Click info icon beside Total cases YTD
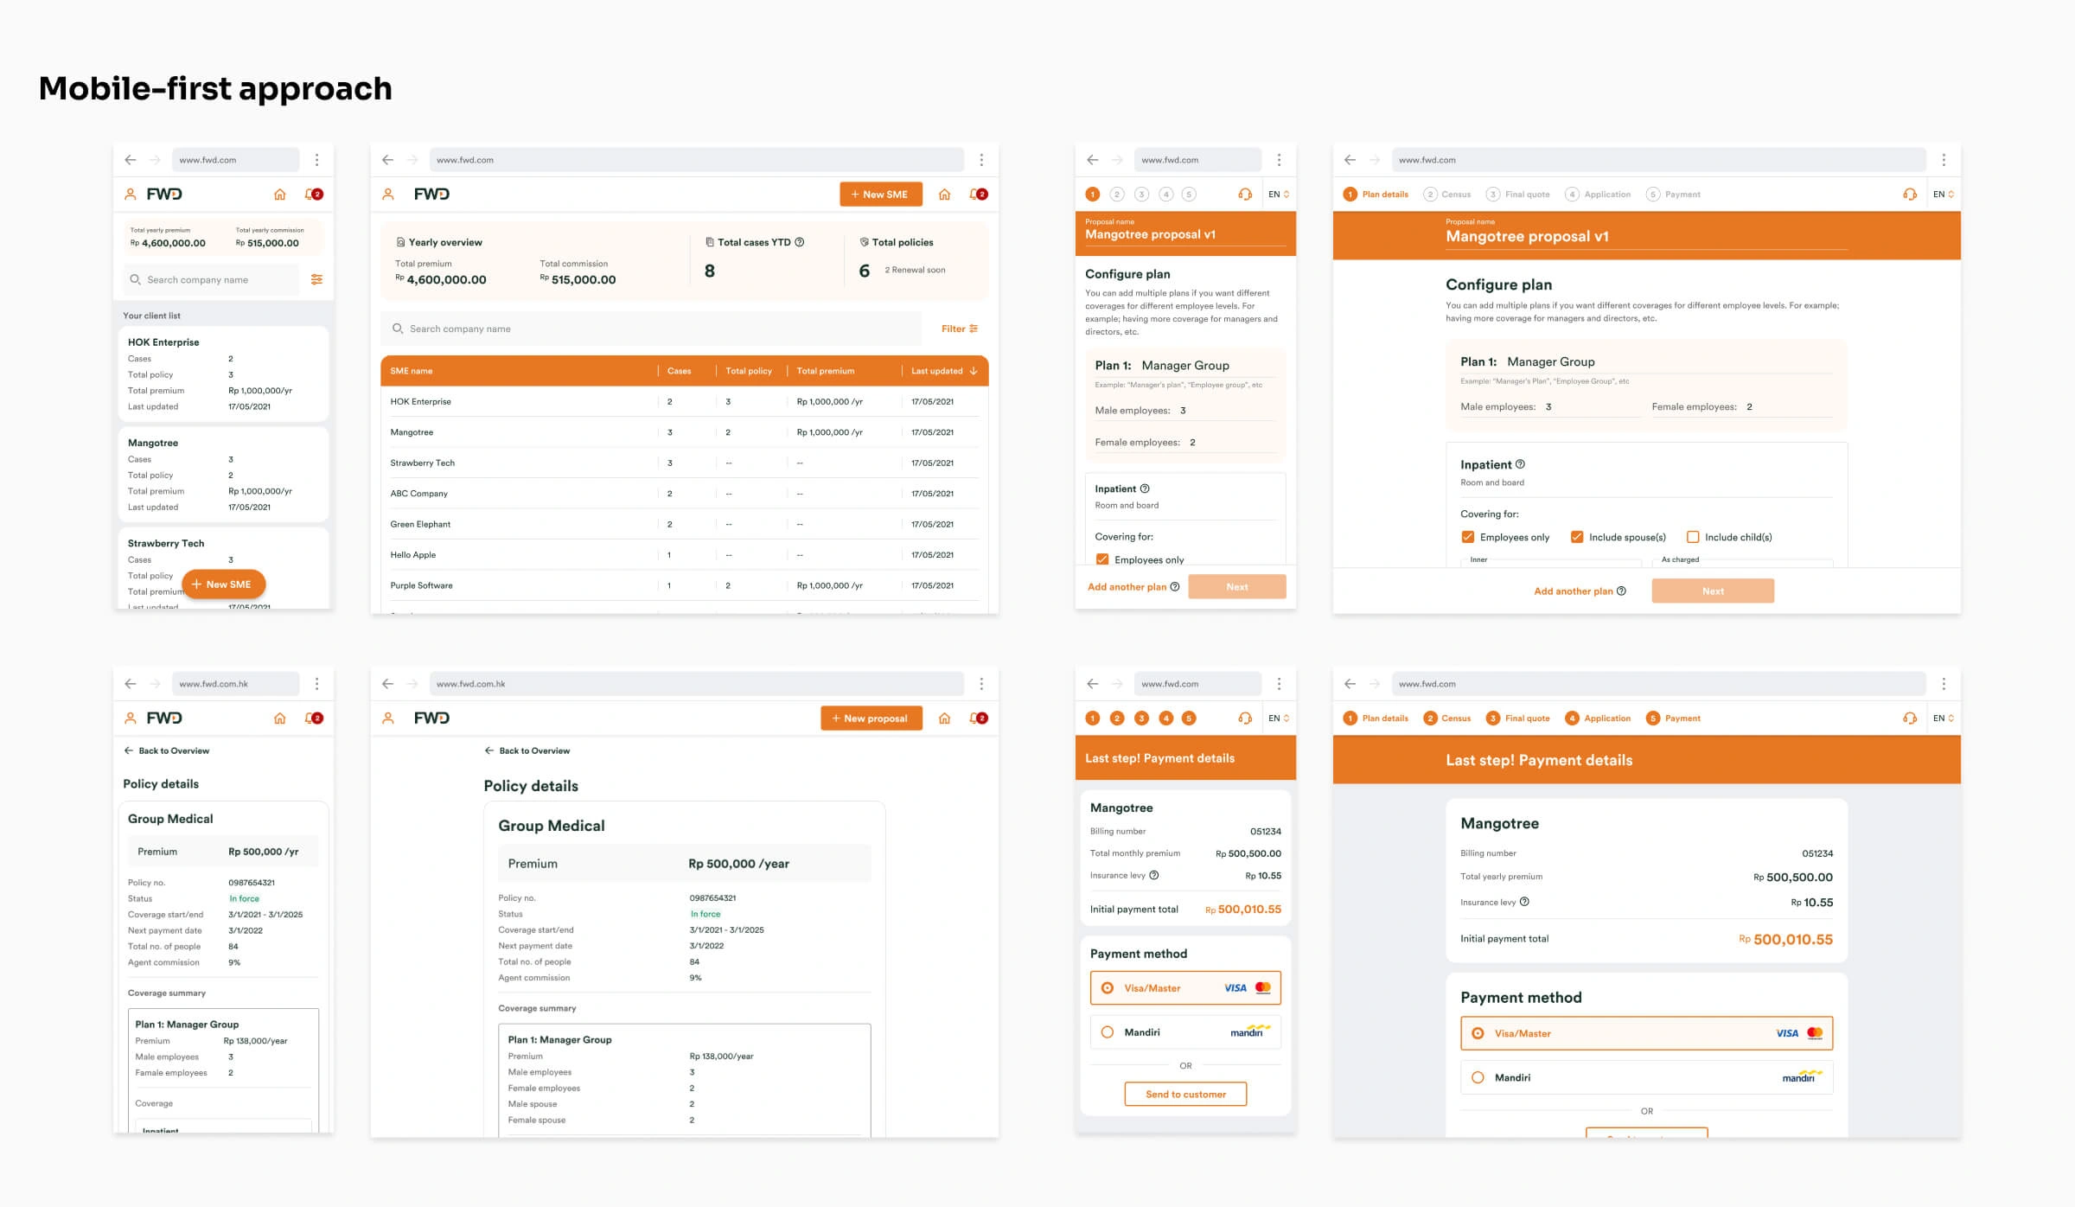Viewport: 2075px width, 1207px height. [800, 242]
